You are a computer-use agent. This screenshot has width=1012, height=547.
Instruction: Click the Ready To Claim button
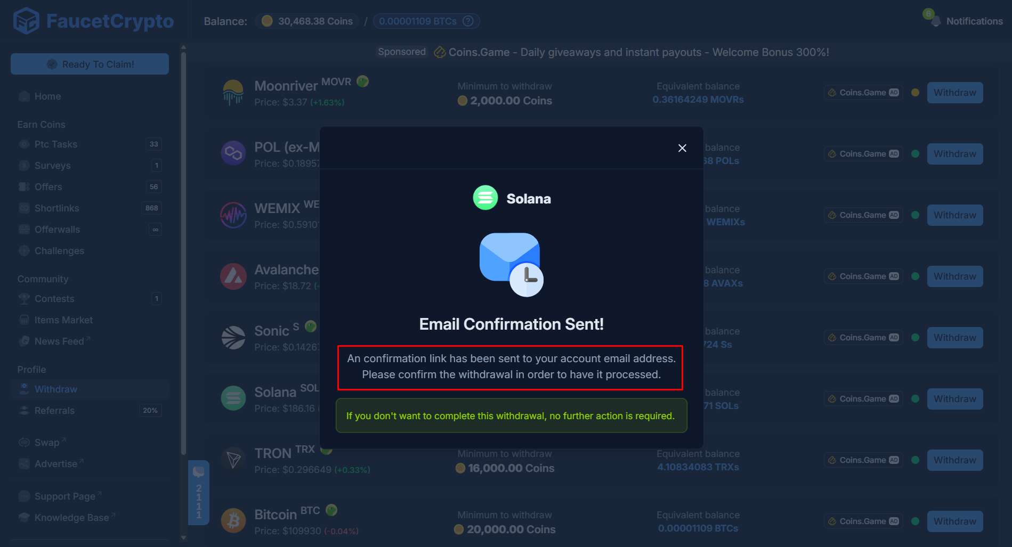89,63
